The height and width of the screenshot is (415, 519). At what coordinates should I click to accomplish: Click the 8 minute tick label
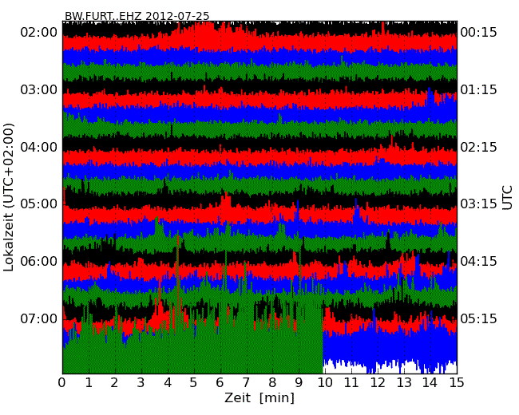(273, 383)
